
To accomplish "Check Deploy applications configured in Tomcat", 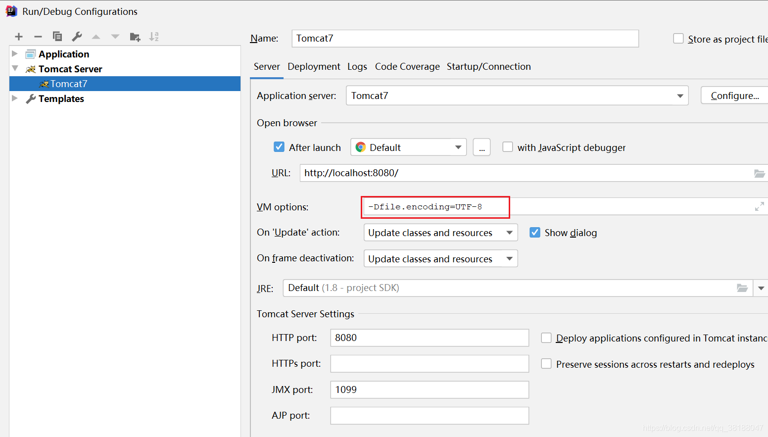I will pyautogui.click(x=546, y=338).
